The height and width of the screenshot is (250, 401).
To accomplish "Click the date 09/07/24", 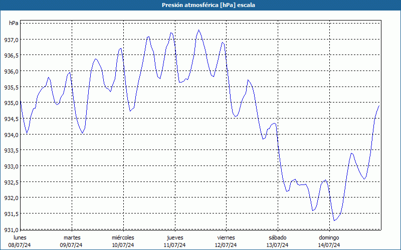I will pos(71,245).
